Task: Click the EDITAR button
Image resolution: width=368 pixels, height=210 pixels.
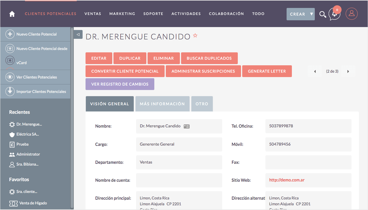Action: 99,58
